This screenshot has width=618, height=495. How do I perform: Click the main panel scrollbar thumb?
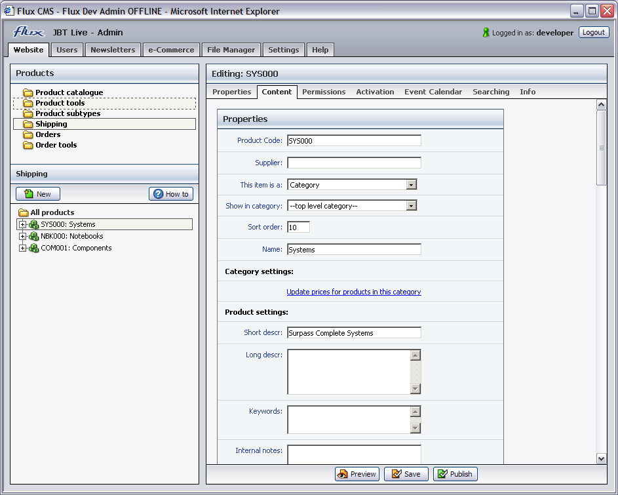(601, 148)
